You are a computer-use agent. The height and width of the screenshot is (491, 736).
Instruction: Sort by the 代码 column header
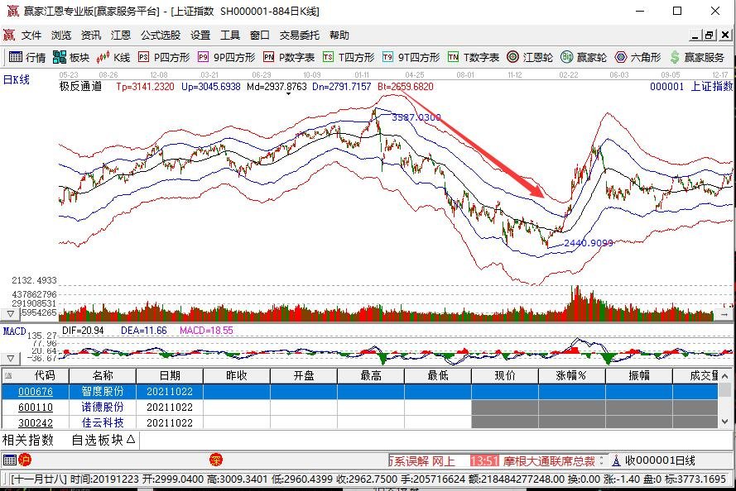tap(36, 376)
